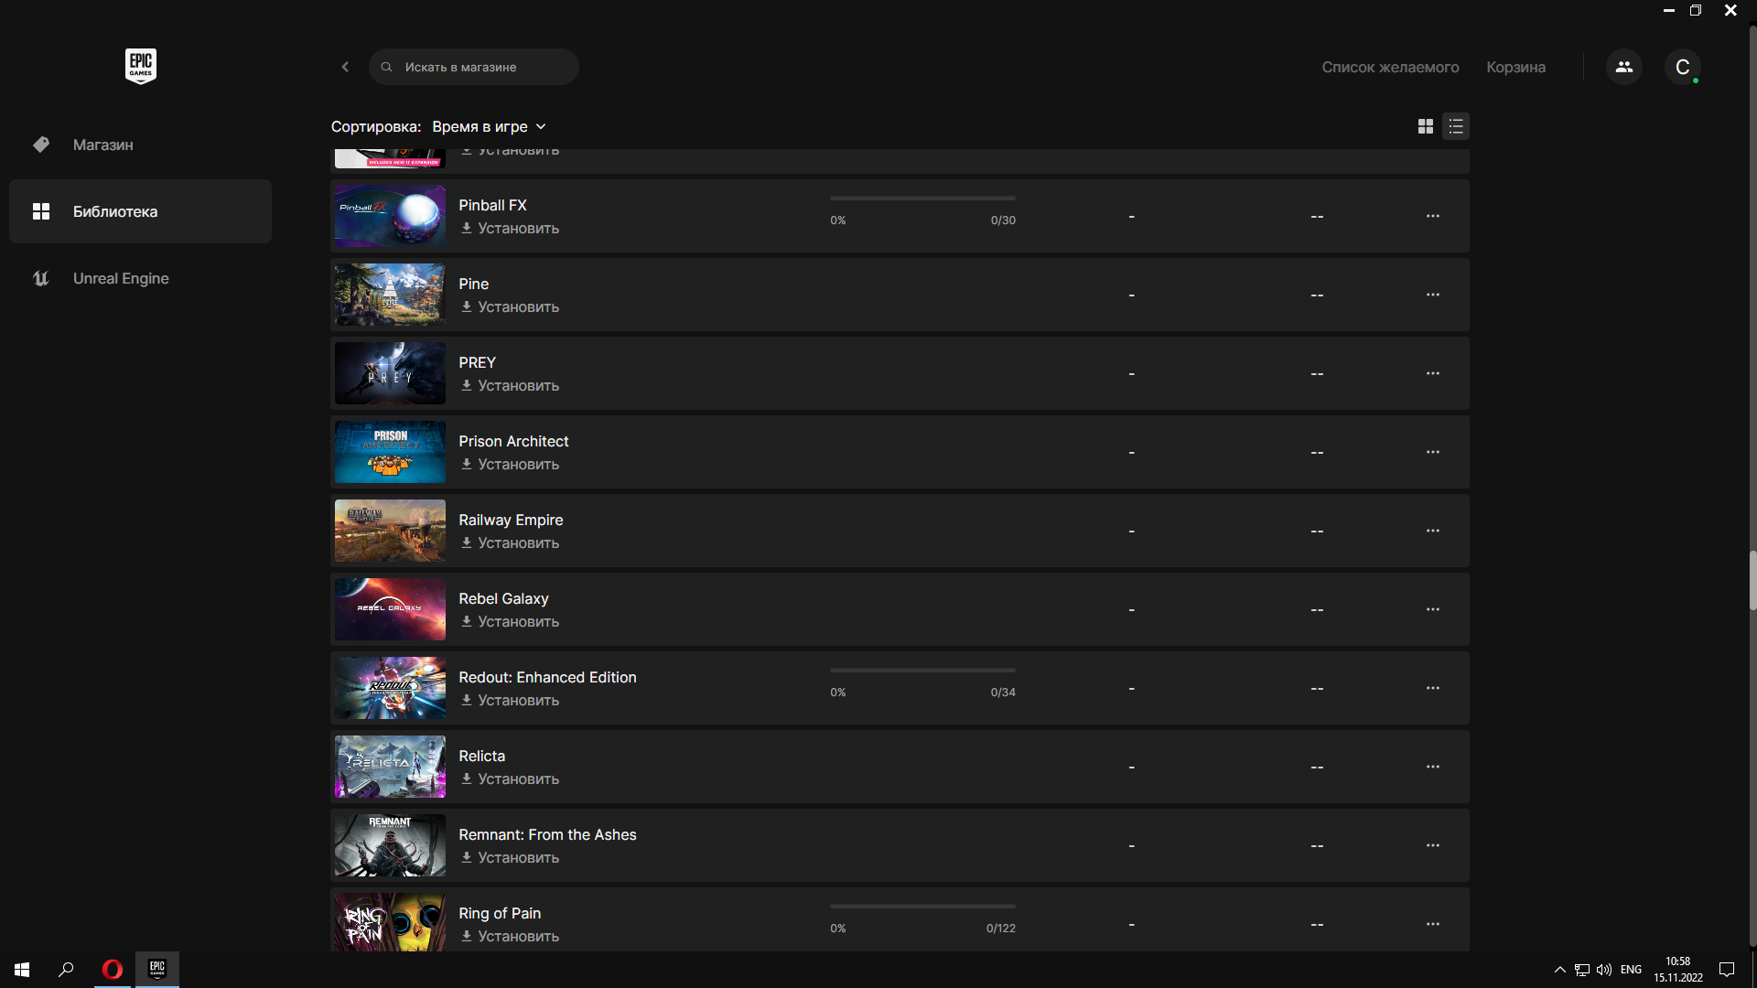Open more options for Prison Architect

pyautogui.click(x=1432, y=452)
